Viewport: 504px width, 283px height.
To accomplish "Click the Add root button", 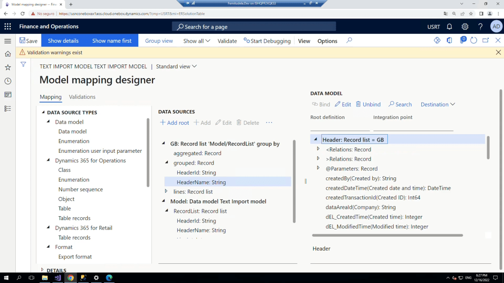I will click(x=175, y=123).
